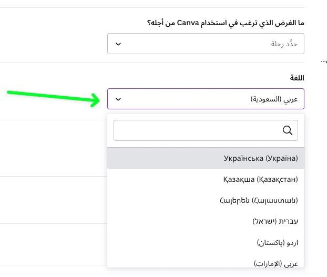Click the magnifying glass search icon
Screen dimensions: 327x277
288,130
